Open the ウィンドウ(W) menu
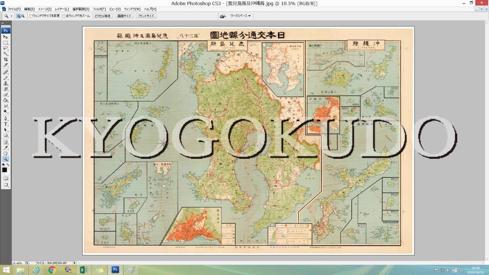Image resolution: width=489 pixels, height=275 pixels. tap(132, 9)
